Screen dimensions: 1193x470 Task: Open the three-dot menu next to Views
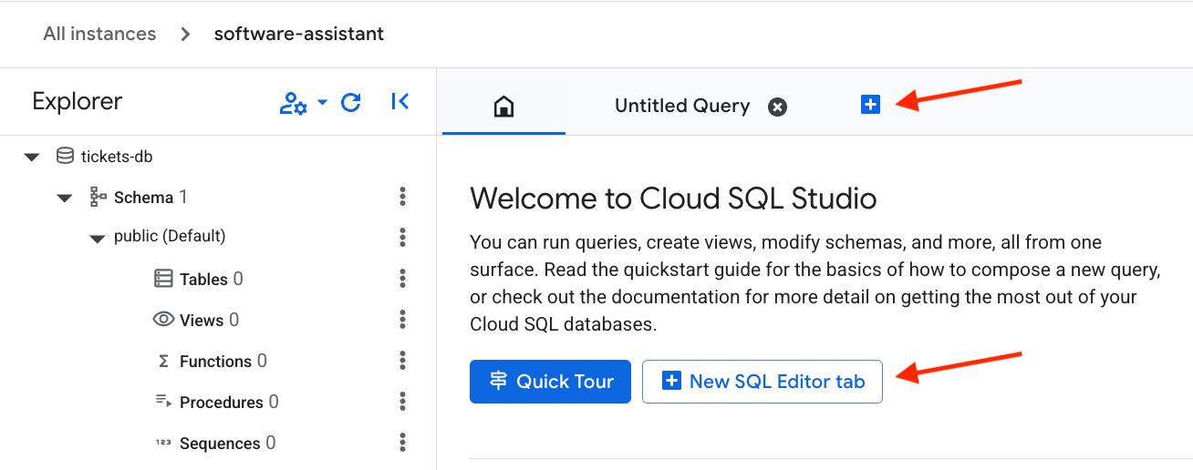402,320
